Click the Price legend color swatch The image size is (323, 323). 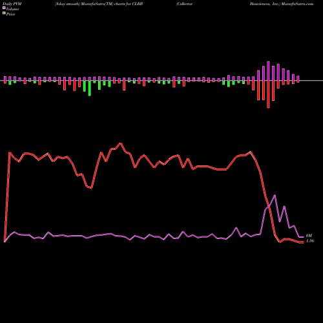click(4, 14)
